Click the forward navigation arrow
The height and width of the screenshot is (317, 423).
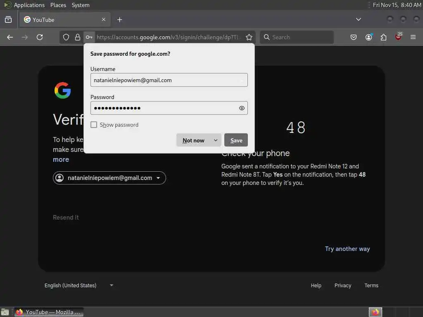coord(24,37)
